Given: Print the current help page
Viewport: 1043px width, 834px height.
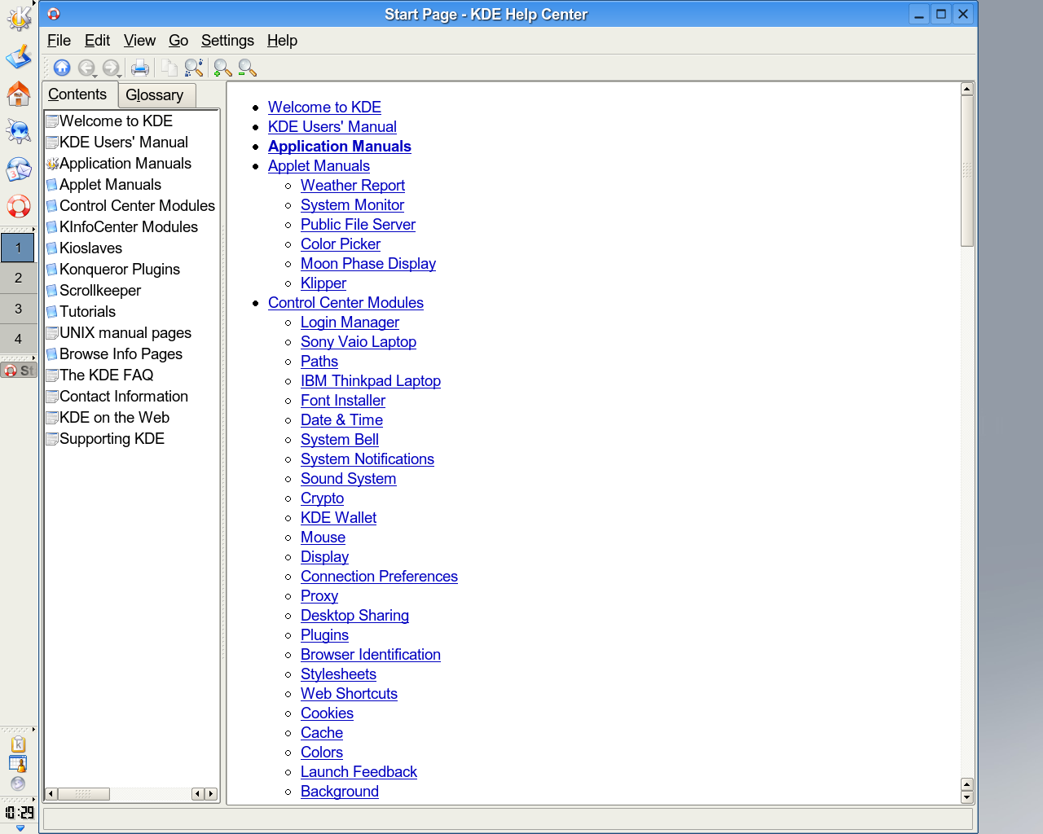Looking at the screenshot, I should pos(140,68).
